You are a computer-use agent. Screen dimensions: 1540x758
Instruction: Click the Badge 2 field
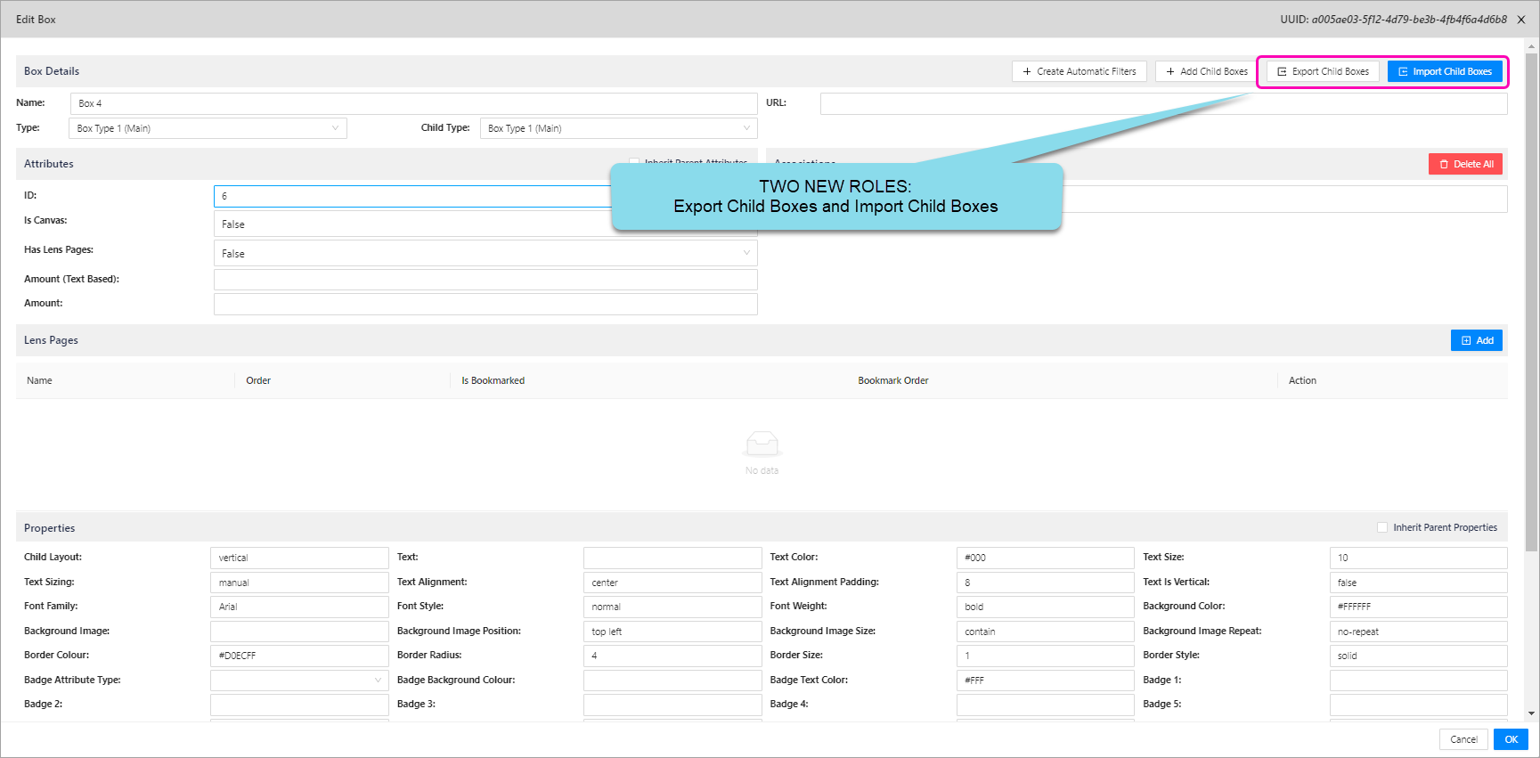[299, 705]
